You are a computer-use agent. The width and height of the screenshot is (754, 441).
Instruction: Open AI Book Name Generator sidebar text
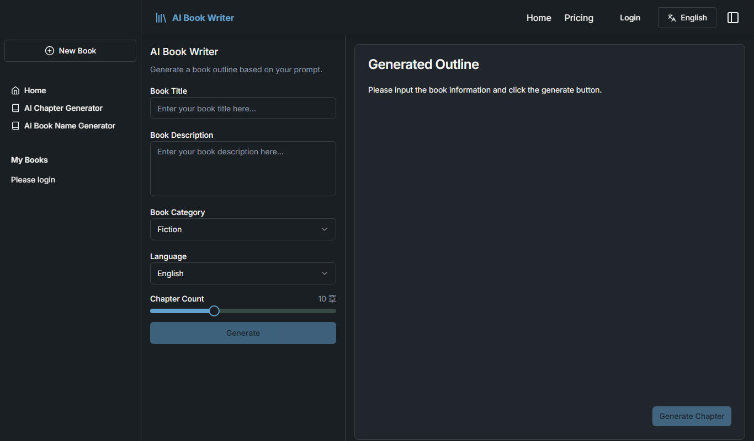pos(70,126)
